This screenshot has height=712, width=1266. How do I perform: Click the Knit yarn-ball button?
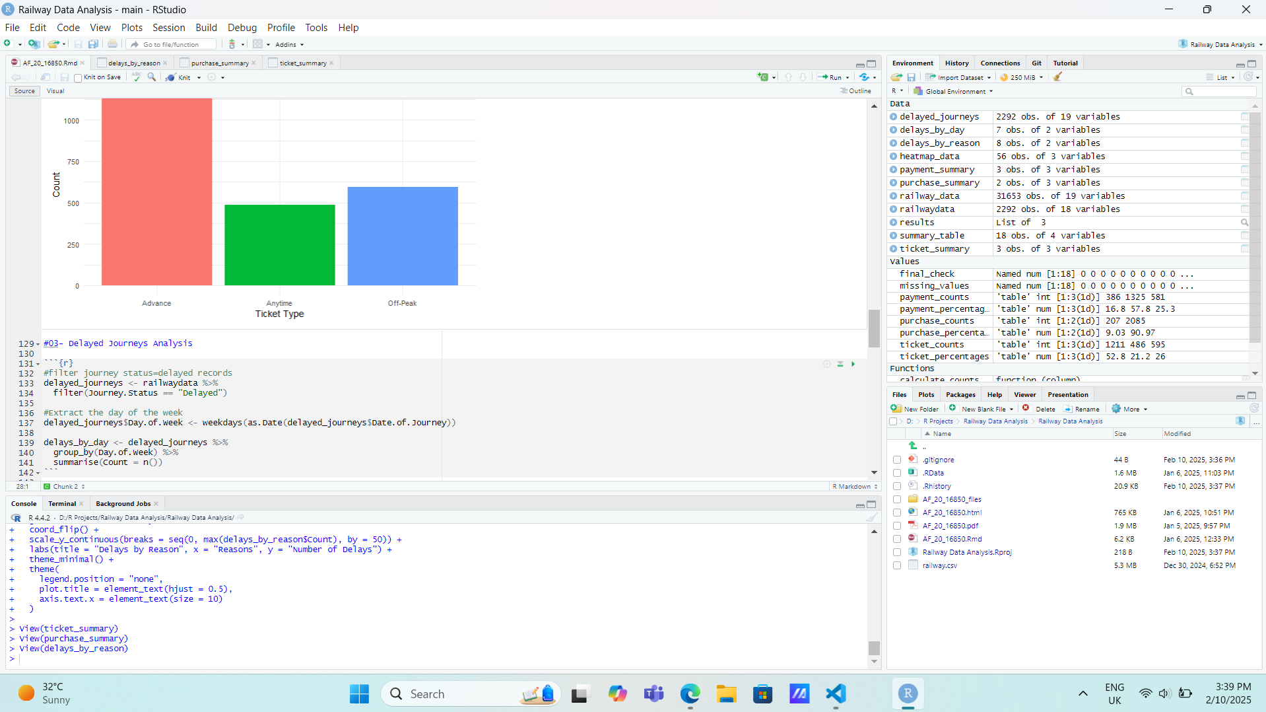click(178, 77)
